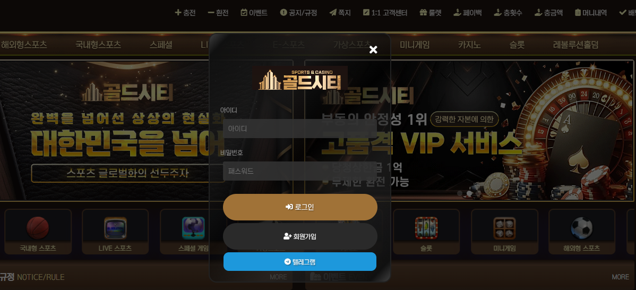The image size is (636, 290).
Task: Switch to the 미니게임 navigation tab
Action: coord(415,45)
